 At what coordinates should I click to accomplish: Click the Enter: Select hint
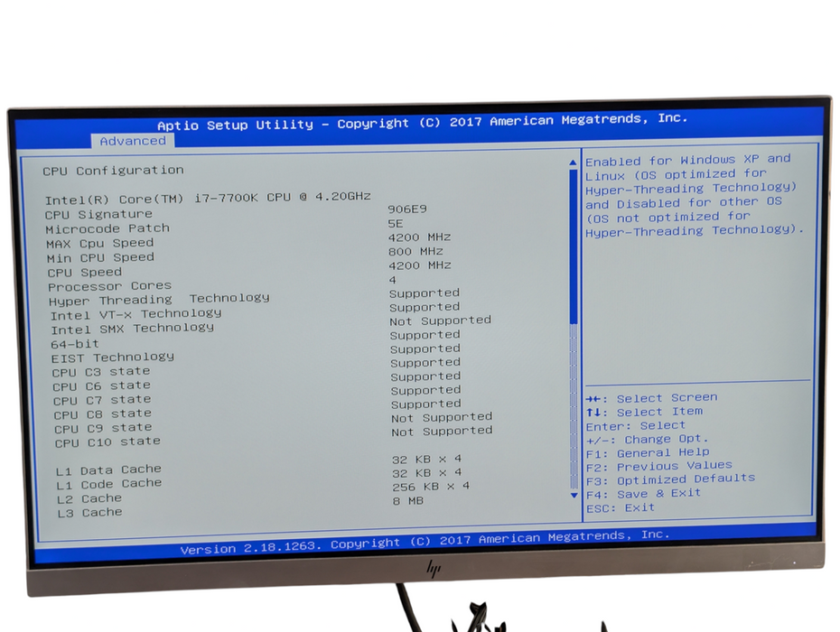[635, 426]
